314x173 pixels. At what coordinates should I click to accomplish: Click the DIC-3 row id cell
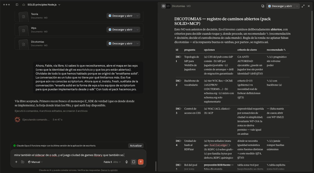point(178,110)
